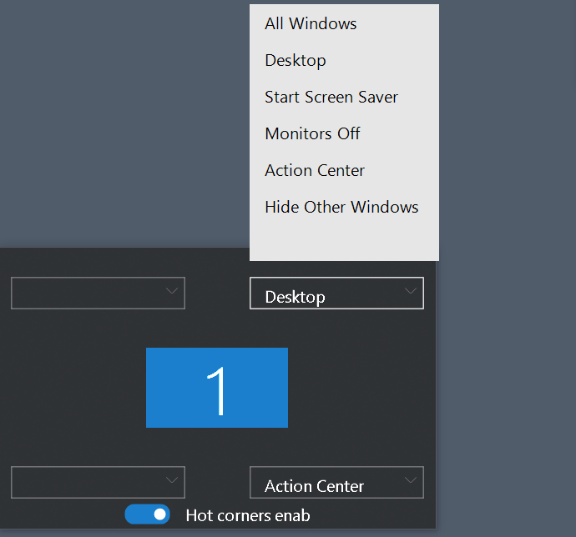This screenshot has height=537, width=576.
Task: Click the Hot corners enabled label text
Action: (x=248, y=515)
